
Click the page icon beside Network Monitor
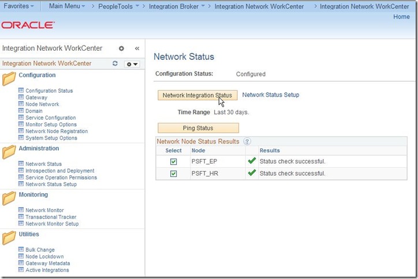click(21, 210)
